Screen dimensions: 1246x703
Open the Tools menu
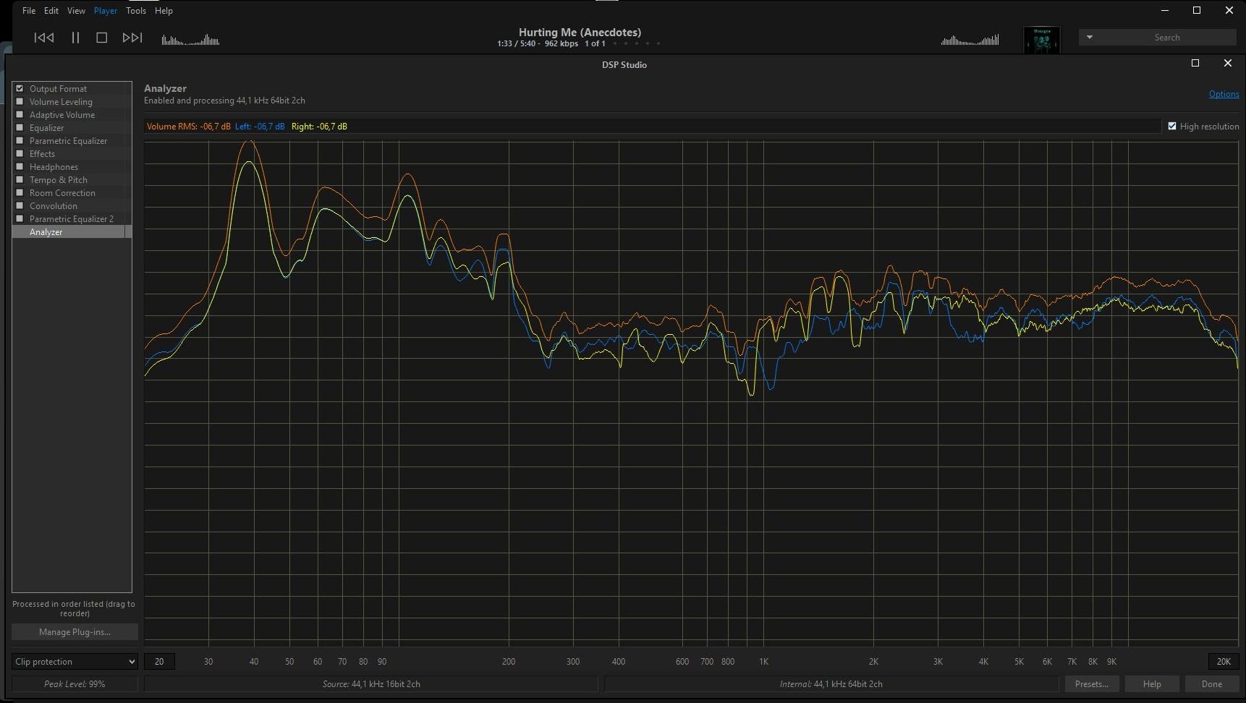[x=136, y=11]
